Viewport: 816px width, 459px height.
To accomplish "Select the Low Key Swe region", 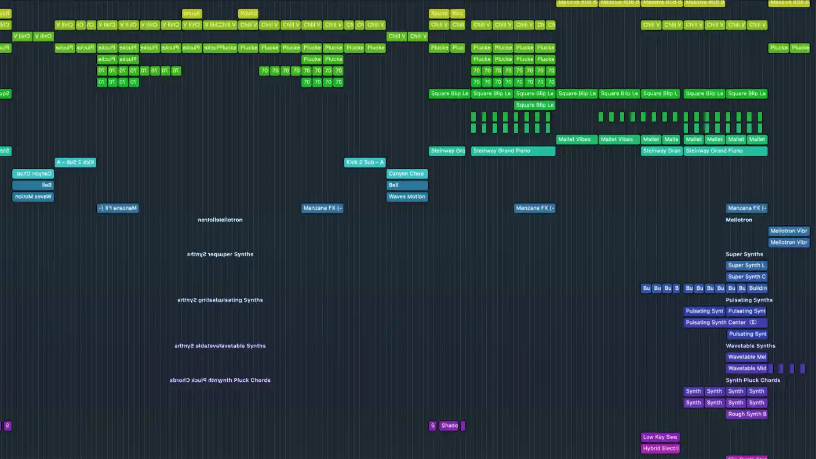I will [x=660, y=437].
